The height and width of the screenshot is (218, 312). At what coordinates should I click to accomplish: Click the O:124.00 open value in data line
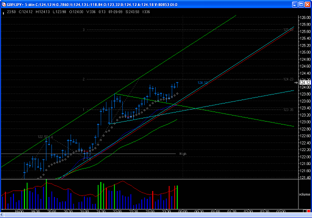(76, 12)
